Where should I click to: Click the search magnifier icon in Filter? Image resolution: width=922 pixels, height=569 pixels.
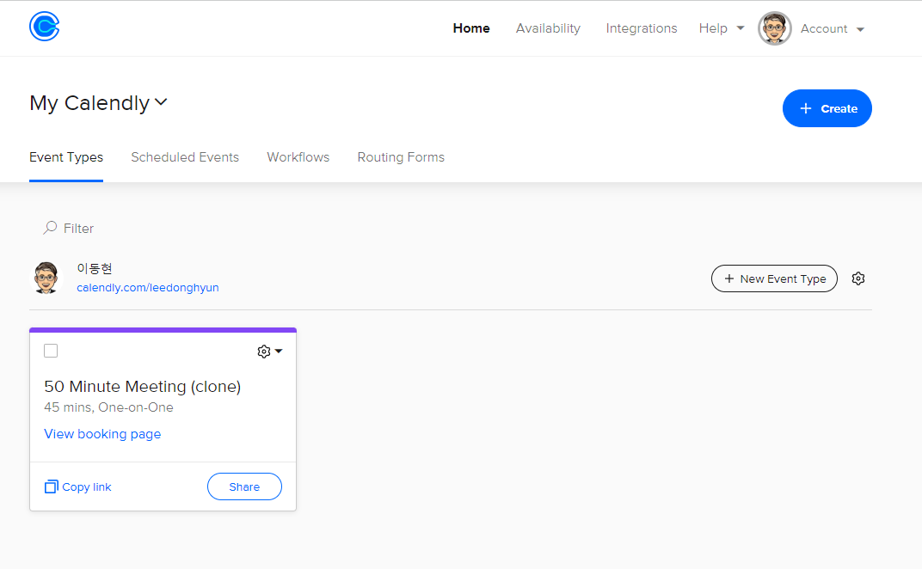50,228
